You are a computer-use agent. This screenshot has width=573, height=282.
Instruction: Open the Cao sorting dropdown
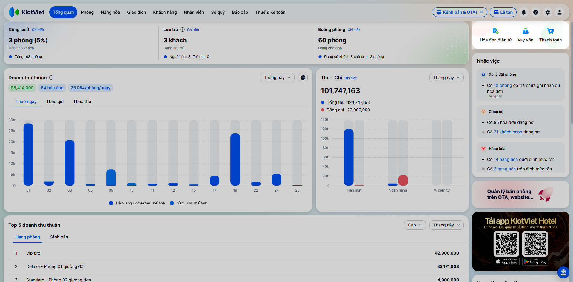click(415, 225)
